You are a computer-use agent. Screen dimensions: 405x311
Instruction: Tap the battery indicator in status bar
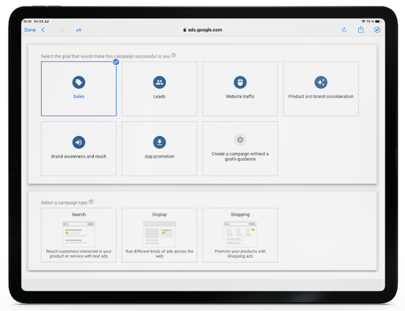click(378, 21)
